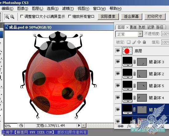Click the 实际像素 button
Viewport: 169px width, 136px height.
[108, 17]
